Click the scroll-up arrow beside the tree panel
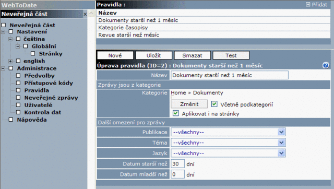 coord(91,13)
